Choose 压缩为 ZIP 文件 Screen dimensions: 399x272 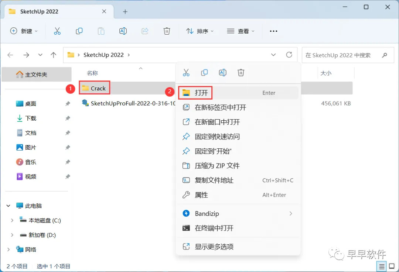(x=238, y=166)
